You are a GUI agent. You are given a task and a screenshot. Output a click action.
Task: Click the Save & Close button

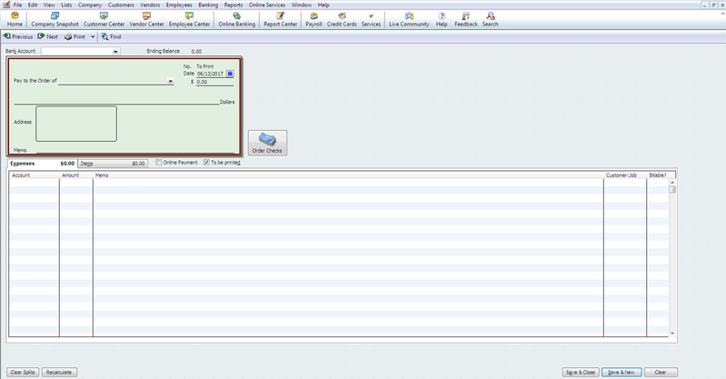point(580,372)
